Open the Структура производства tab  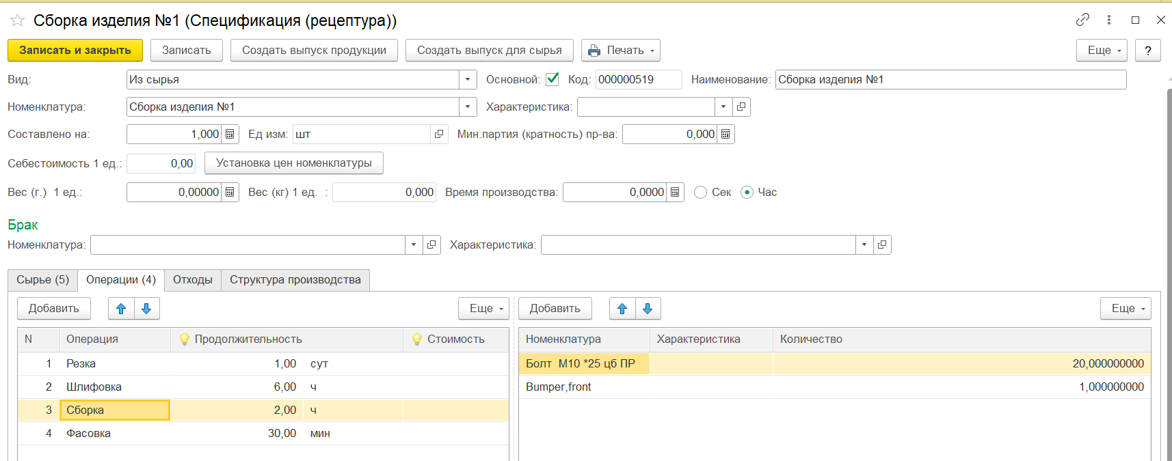click(295, 280)
